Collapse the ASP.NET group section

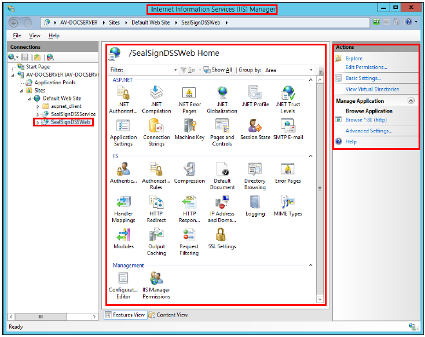coord(310,79)
